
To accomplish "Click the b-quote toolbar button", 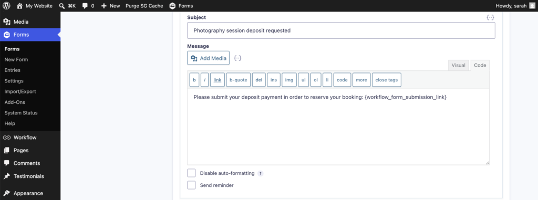I will pyautogui.click(x=238, y=80).
